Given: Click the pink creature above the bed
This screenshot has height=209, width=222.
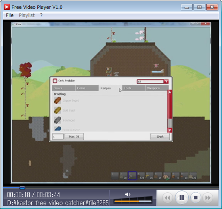Looking at the screenshot, I should click(156, 66).
